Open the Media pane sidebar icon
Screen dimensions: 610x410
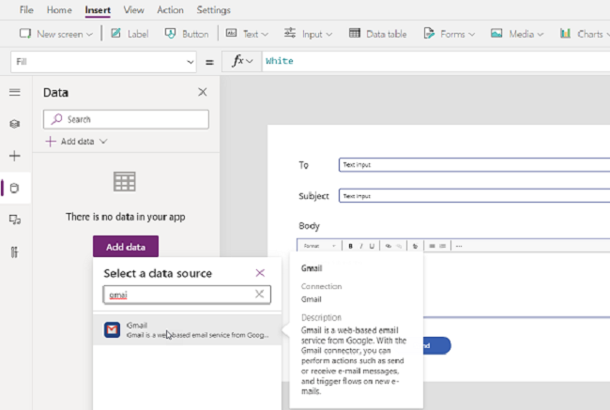(x=15, y=220)
